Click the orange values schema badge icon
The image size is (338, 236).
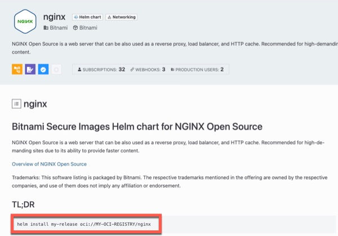pyautogui.click(x=17, y=69)
